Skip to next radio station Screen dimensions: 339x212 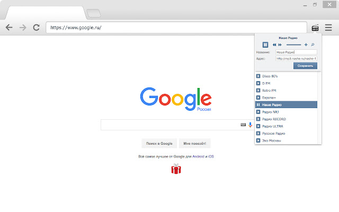point(280,45)
